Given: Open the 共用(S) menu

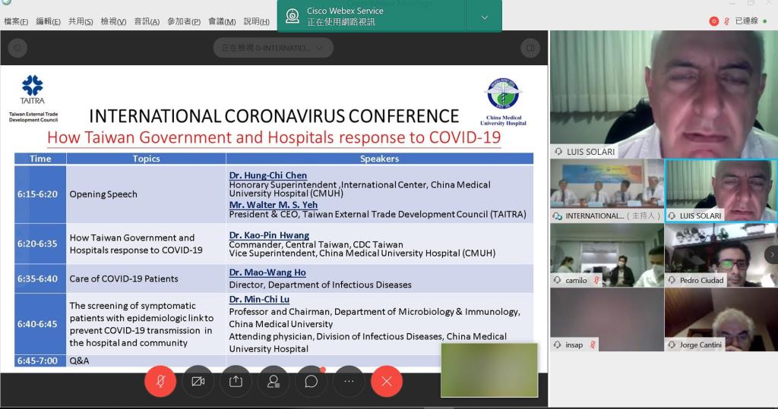Looking at the screenshot, I should 81,21.
